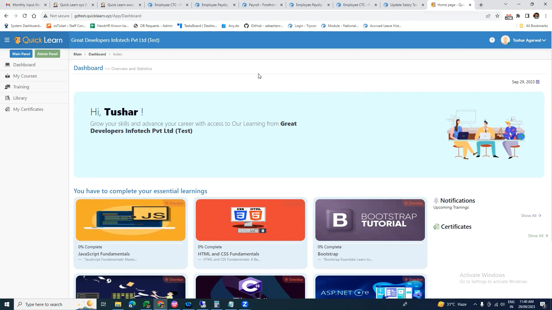
Task: Open My Certificates in the sidebar
Action: tap(34, 109)
